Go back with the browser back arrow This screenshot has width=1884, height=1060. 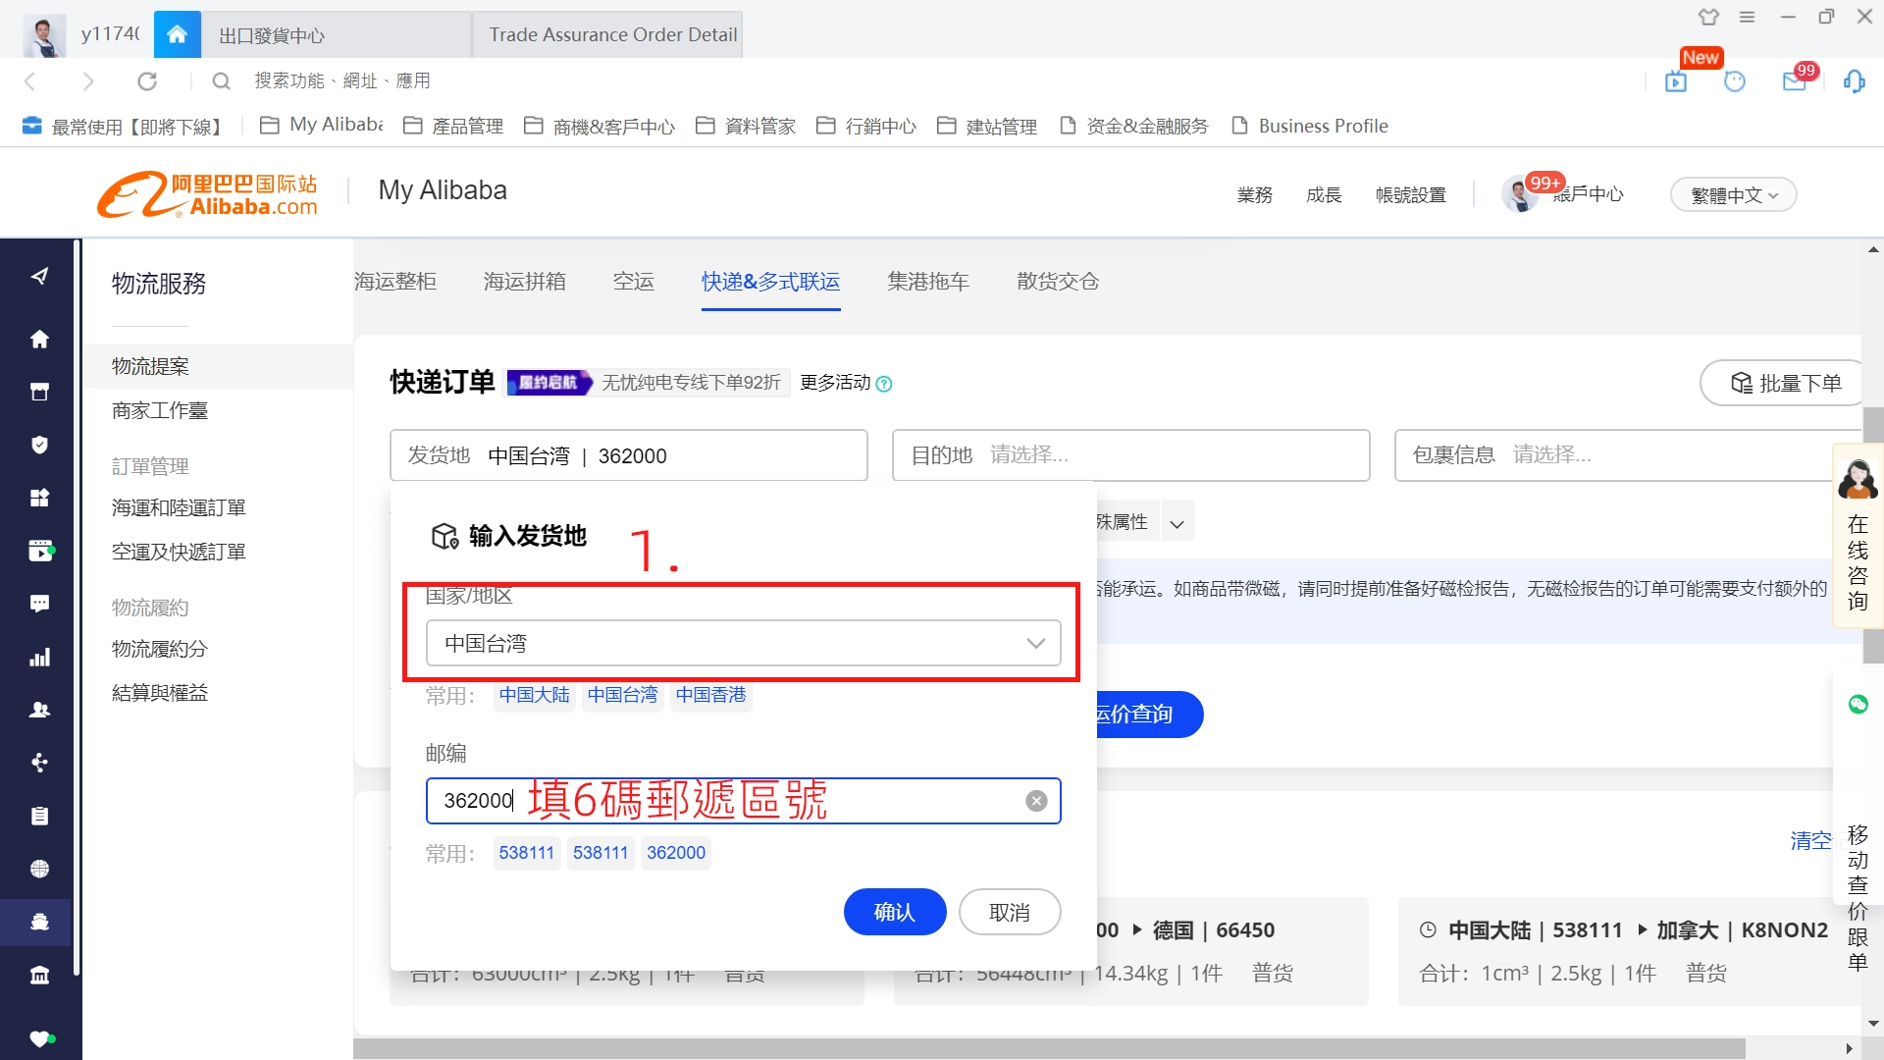click(x=29, y=81)
